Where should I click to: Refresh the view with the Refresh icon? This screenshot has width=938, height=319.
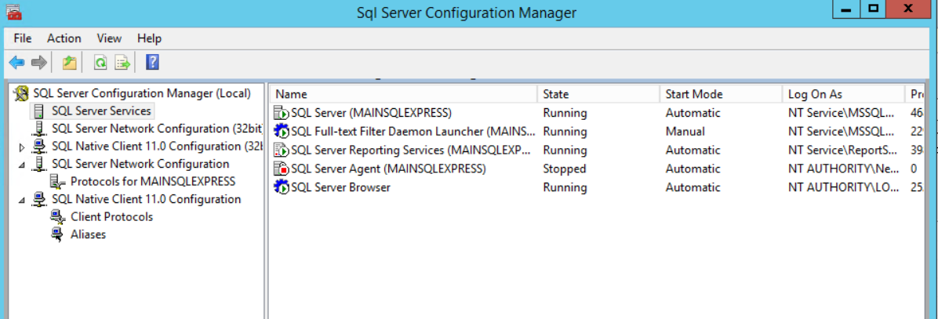[x=100, y=63]
